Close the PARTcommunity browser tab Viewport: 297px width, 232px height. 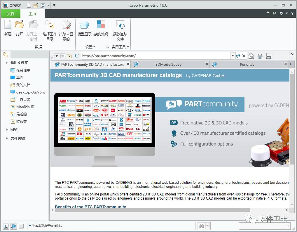point(128,64)
